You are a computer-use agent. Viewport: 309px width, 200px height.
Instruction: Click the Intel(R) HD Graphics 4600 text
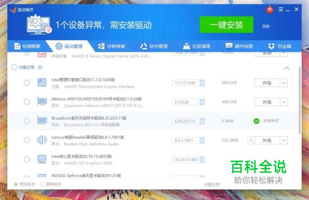[x=88, y=163]
